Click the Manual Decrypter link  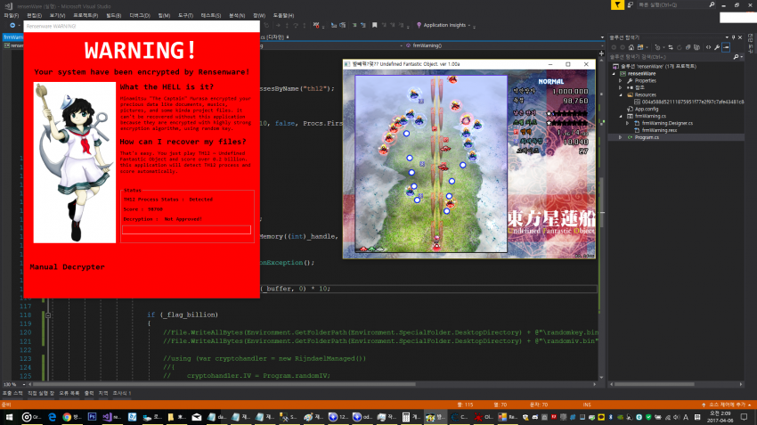pos(67,267)
